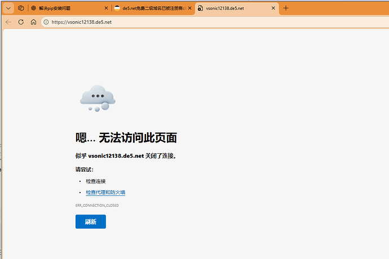Focus the address bar URL field
The width and height of the screenshot is (389, 259).
tap(215, 22)
